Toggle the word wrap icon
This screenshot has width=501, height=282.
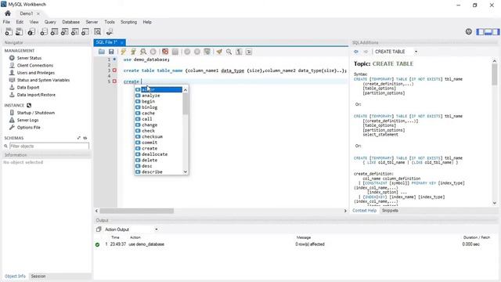click(249, 52)
